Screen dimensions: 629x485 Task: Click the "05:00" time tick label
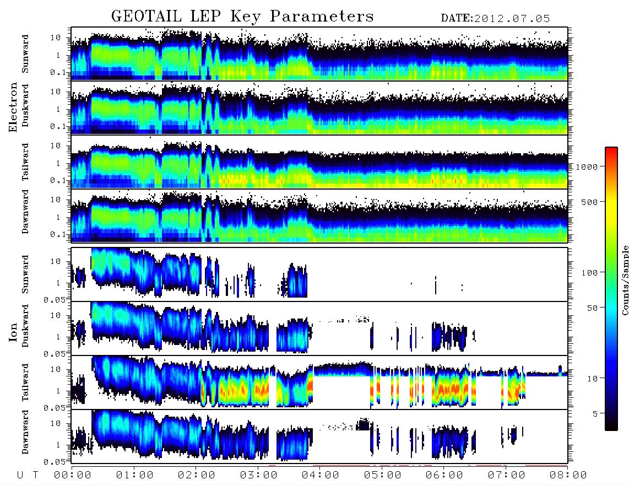[x=383, y=476]
